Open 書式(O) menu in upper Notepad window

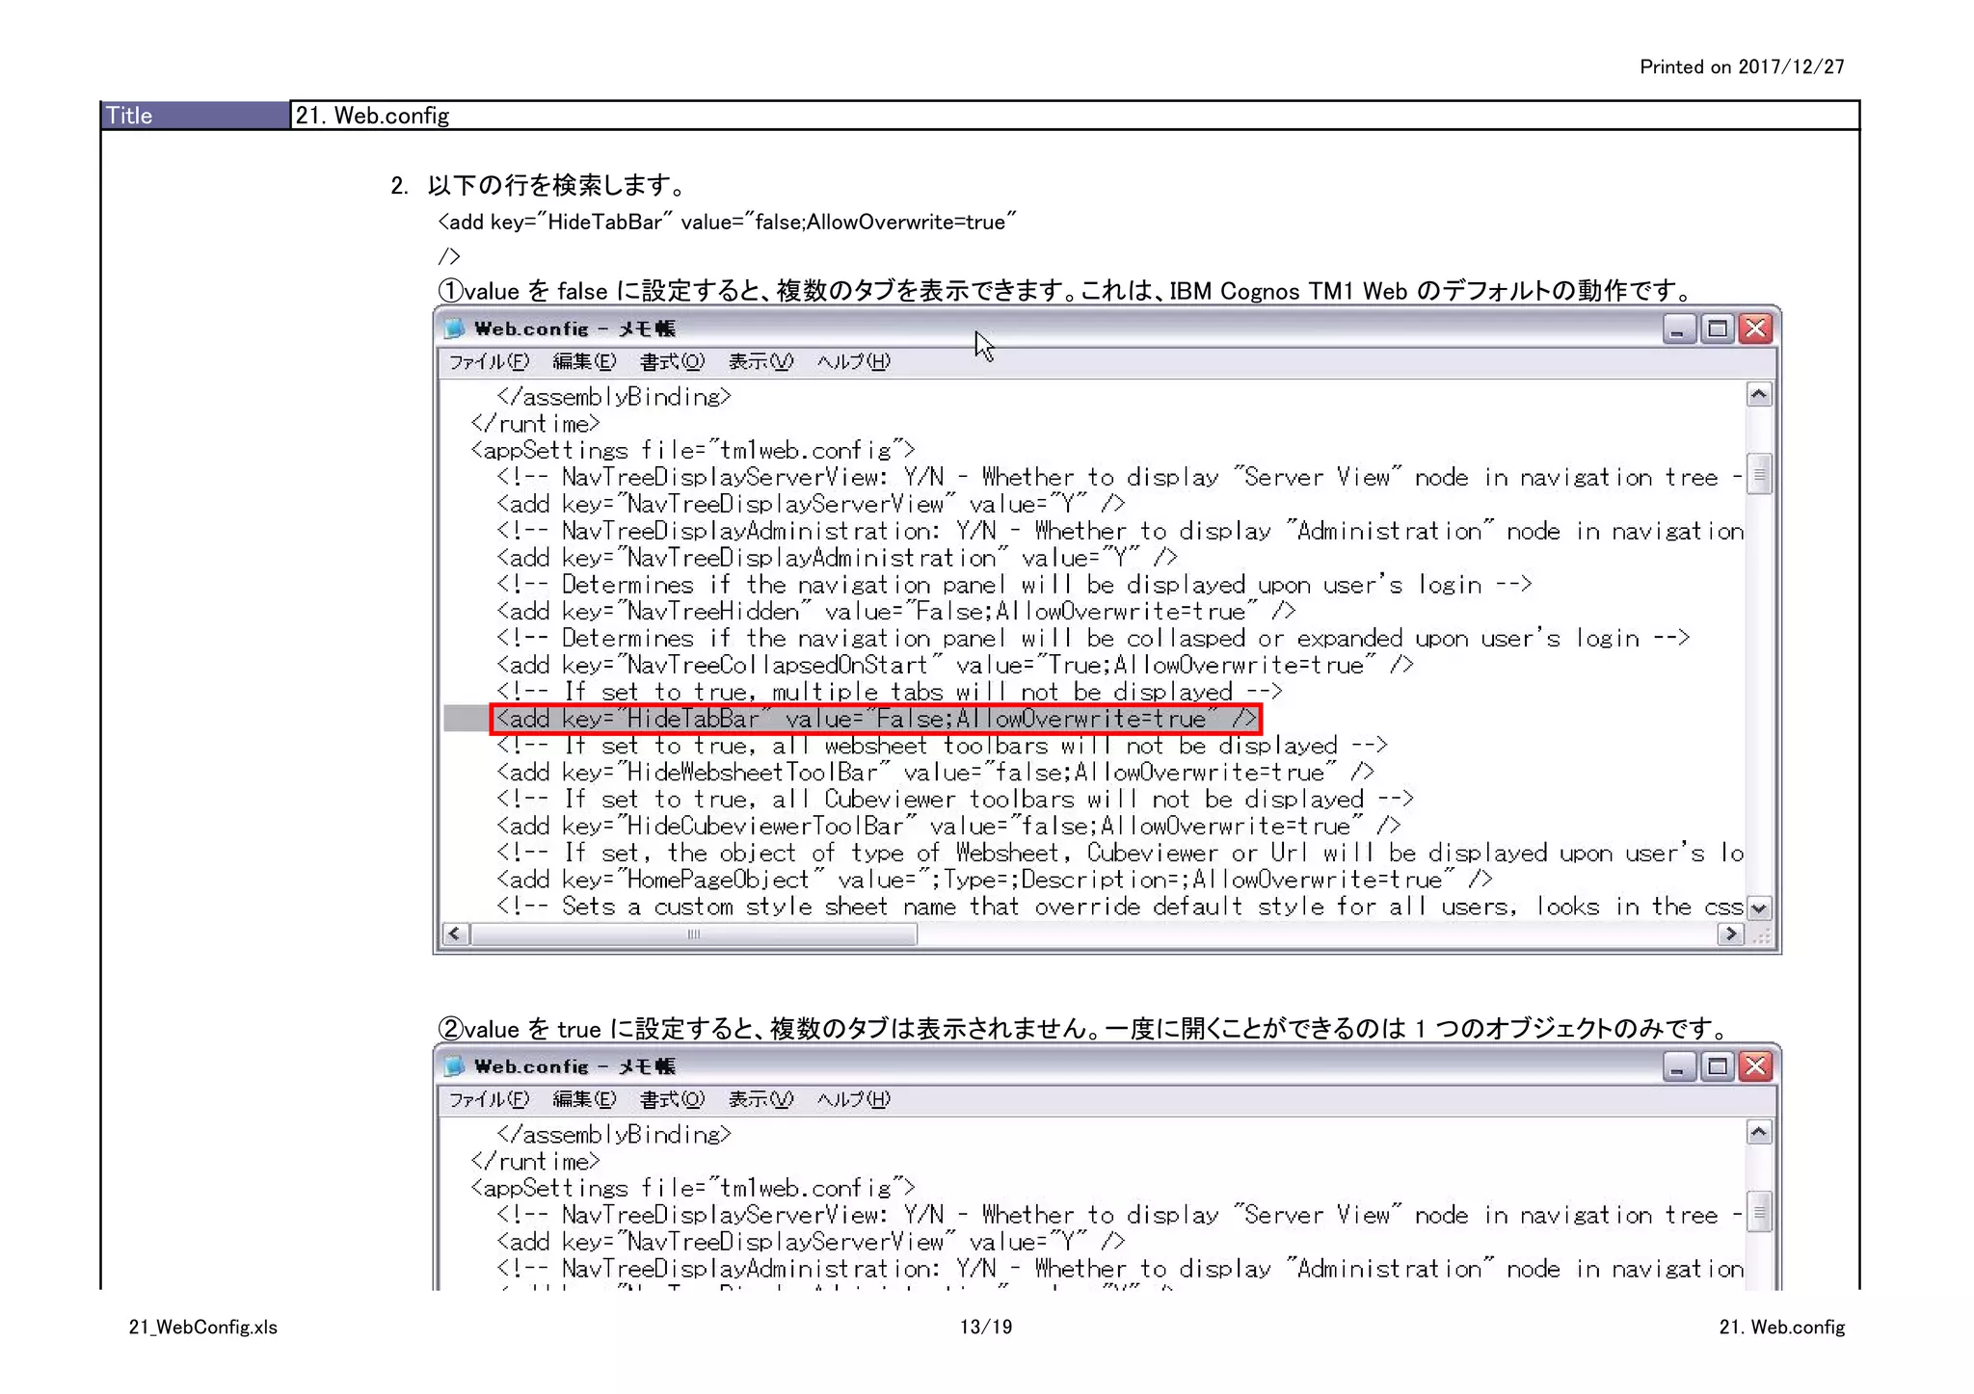click(672, 362)
